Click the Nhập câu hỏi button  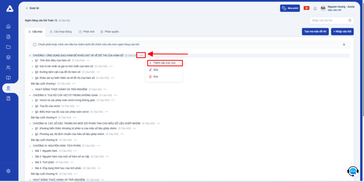pos(342,32)
